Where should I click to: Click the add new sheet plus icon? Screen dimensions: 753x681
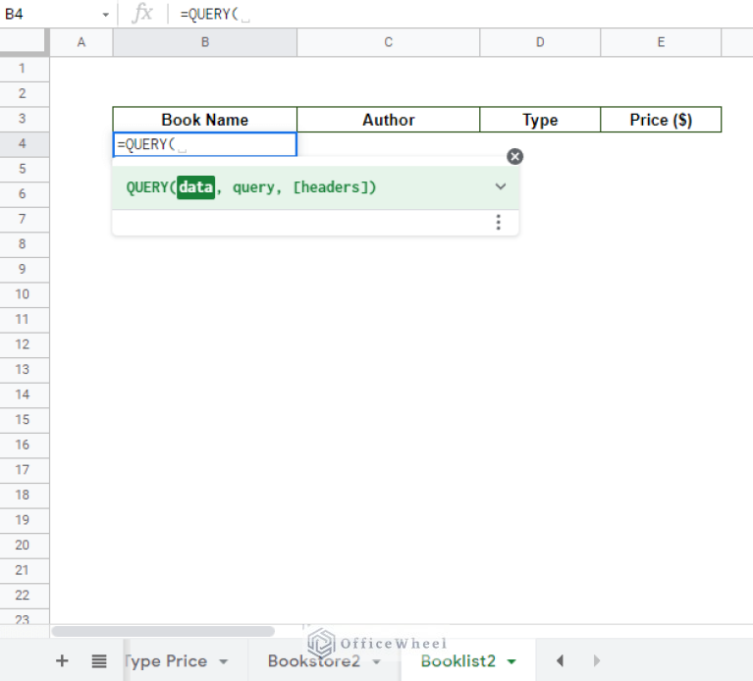coord(62,661)
